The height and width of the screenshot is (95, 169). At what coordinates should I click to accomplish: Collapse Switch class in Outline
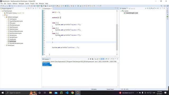121,11
